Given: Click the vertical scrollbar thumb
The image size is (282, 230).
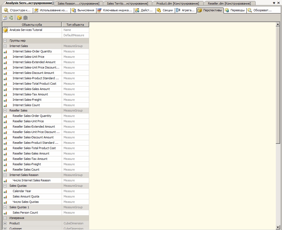Looking at the screenshot, I should pyautogui.click(x=278, y=85).
